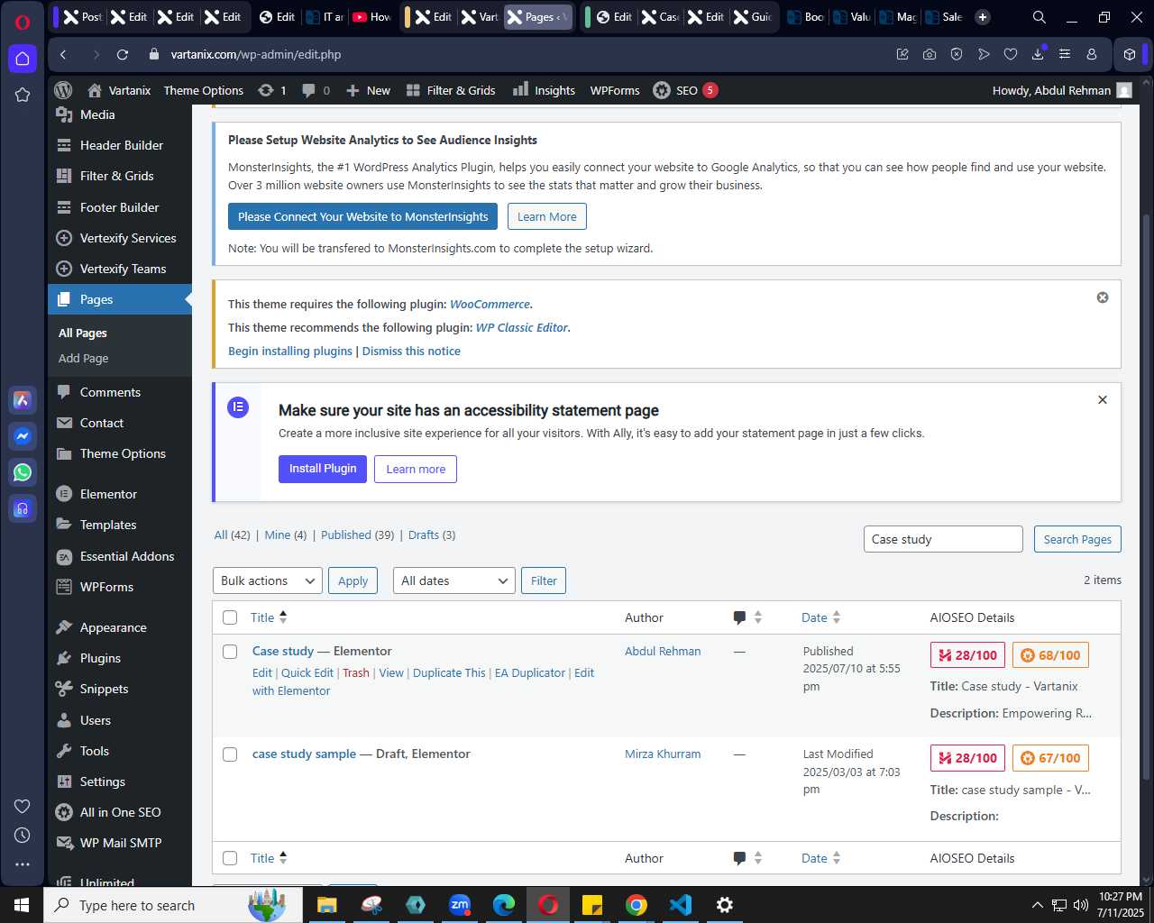Dismiss the required plugin theme notice
This screenshot has height=923, width=1154.
pyautogui.click(x=1102, y=297)
